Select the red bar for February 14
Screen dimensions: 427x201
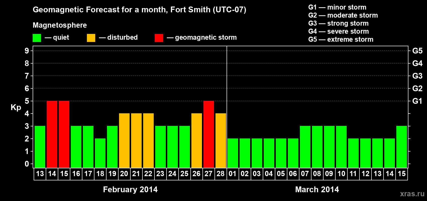52,134
